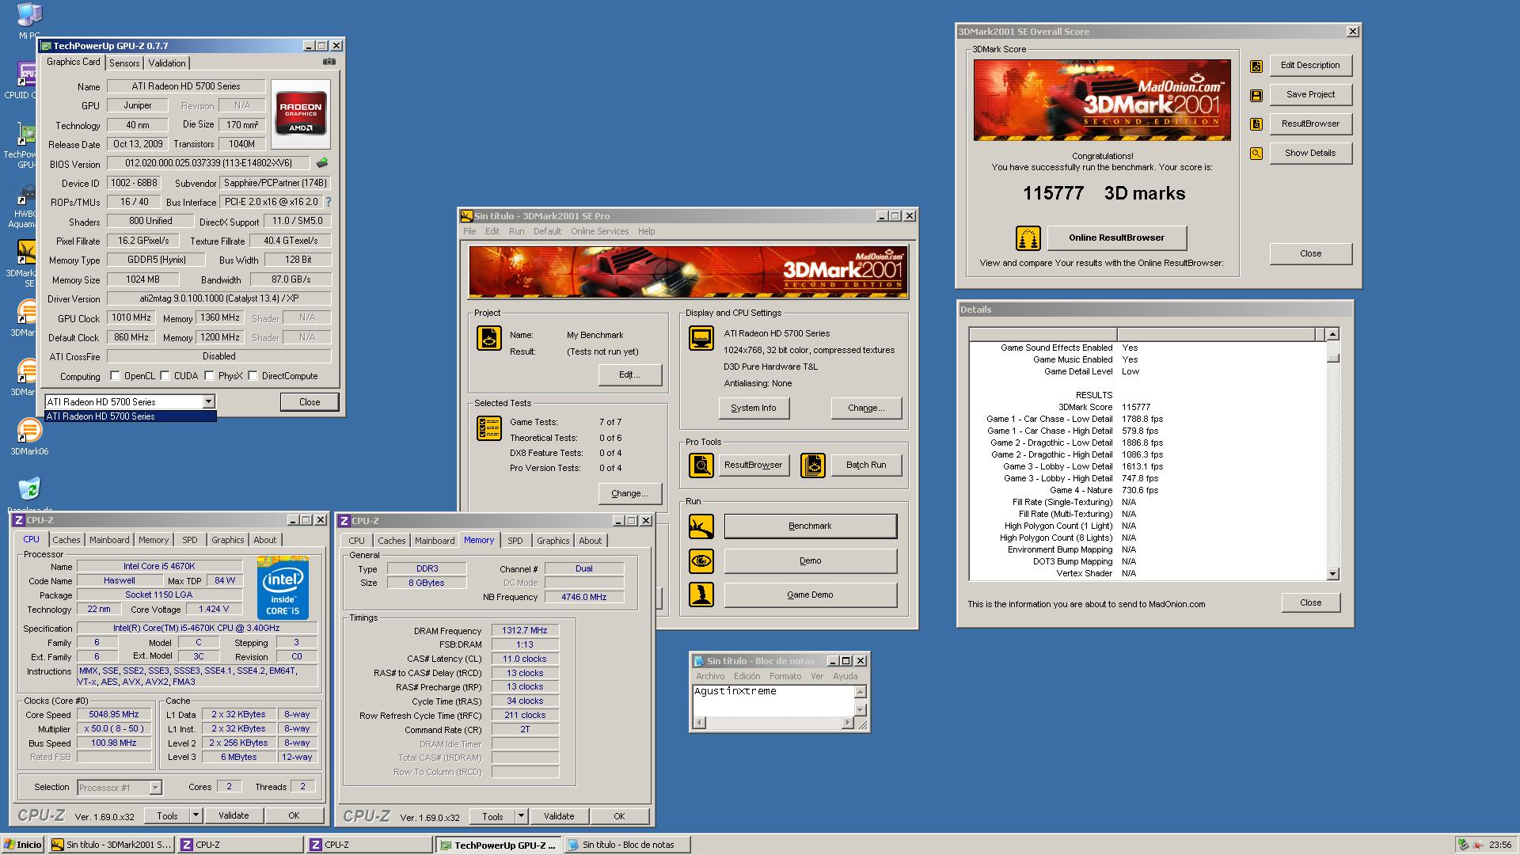The width and height of the screenshot is (1520, 855).
Task: Enable the PhysX checkbox
Action: [x=210, y=376]
